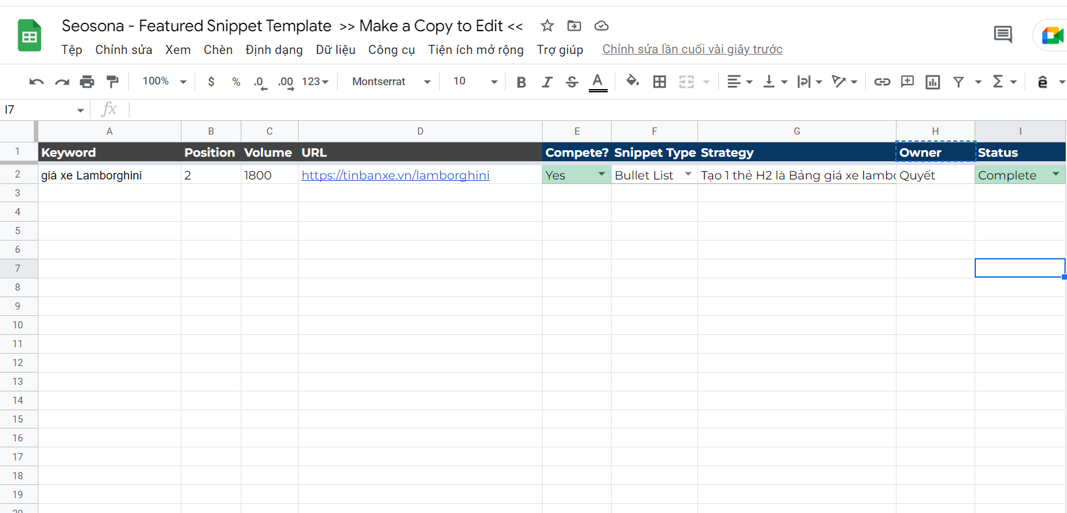
Task: Select the Owner cell 'Quyết'
Action: (935, 175)
